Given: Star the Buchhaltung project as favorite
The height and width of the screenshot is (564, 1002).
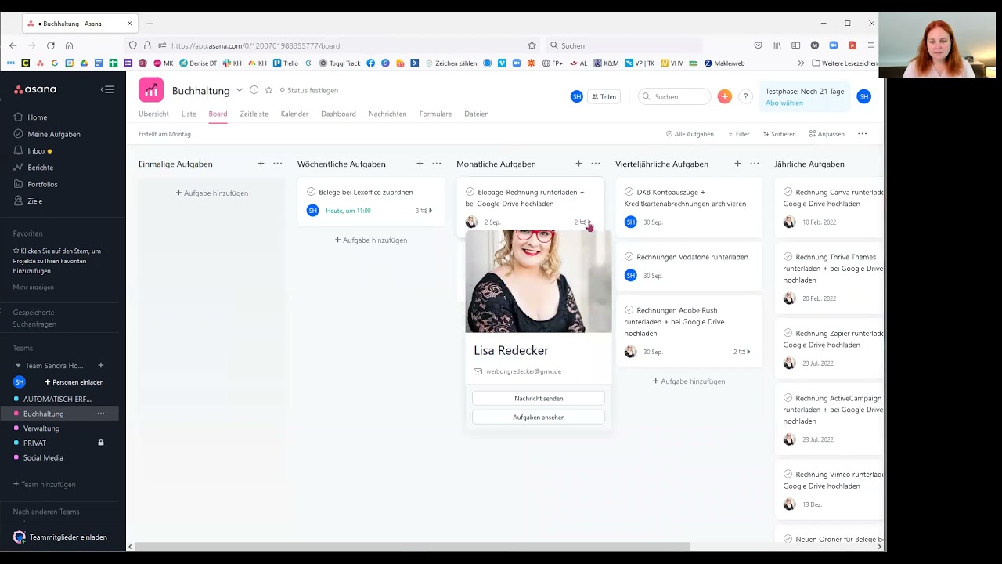Looking at the screenshot, I should (x=269, y=90).
